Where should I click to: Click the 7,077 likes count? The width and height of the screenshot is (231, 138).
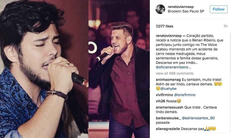[x=164, y=26]
